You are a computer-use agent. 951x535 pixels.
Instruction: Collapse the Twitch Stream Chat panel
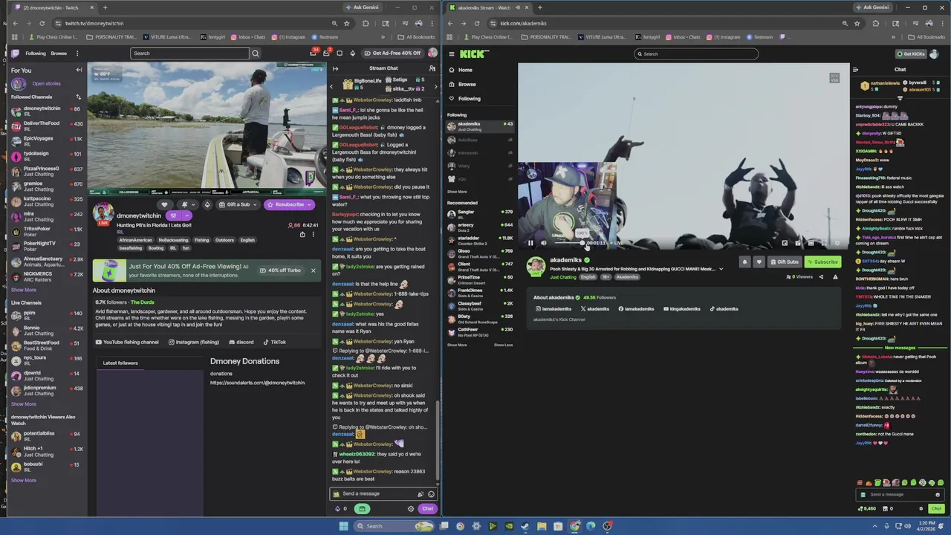click(x=335, y=68)
